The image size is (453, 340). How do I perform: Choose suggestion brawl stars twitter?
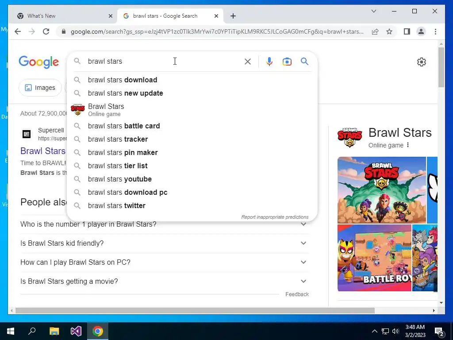coord(192,205)
